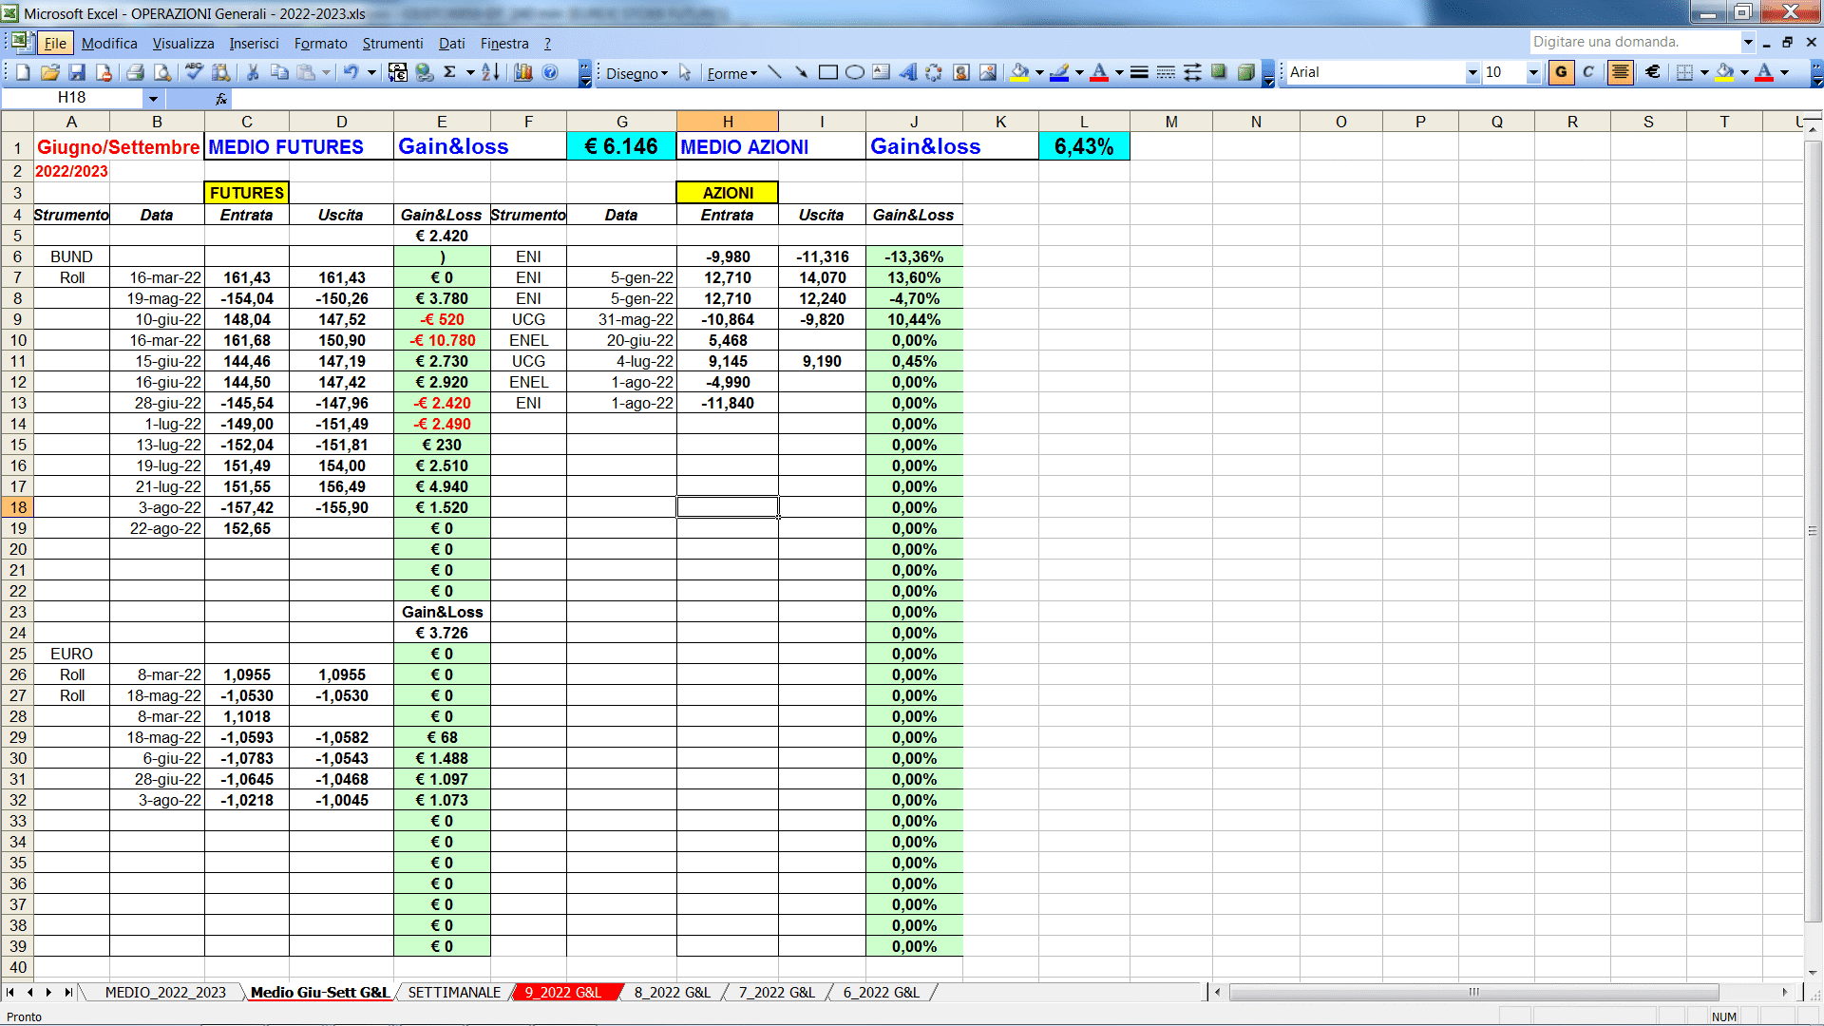Open the Visualizza menu
1824x1026 pixels.
[183, 43]
